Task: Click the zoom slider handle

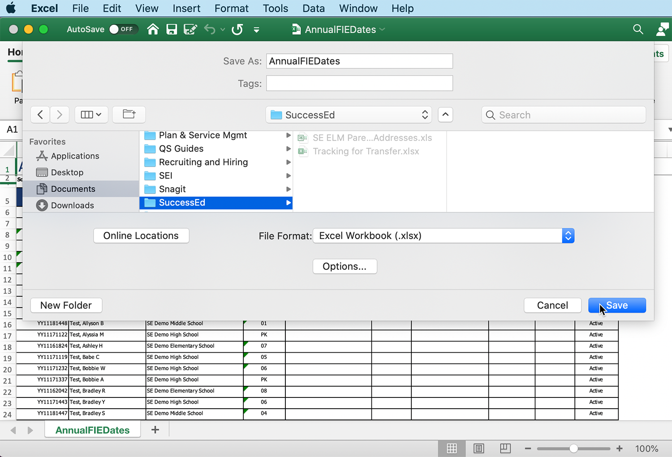Action: (x=573, y=448)
